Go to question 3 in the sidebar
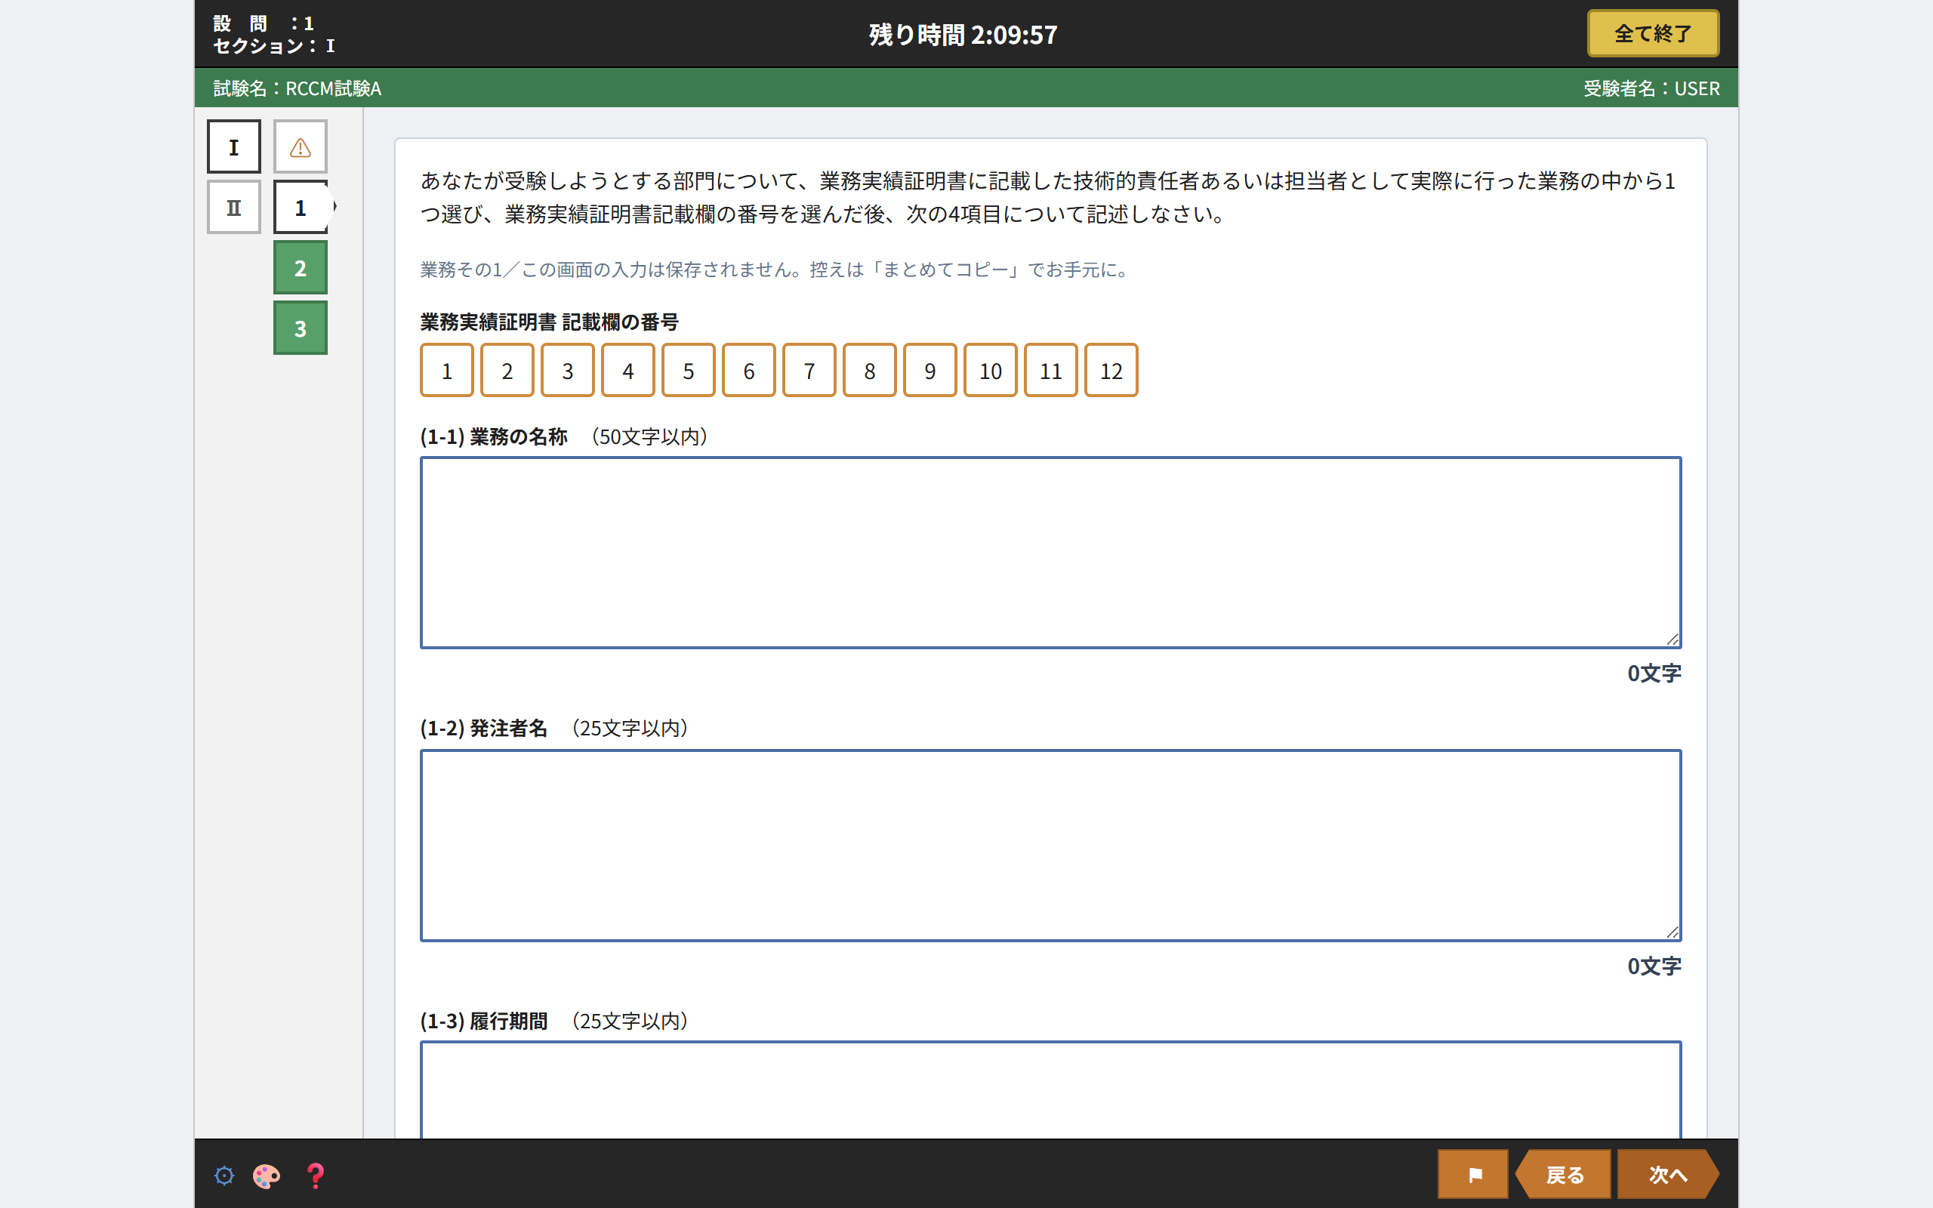1933x1208 pixels. point(301,328)
